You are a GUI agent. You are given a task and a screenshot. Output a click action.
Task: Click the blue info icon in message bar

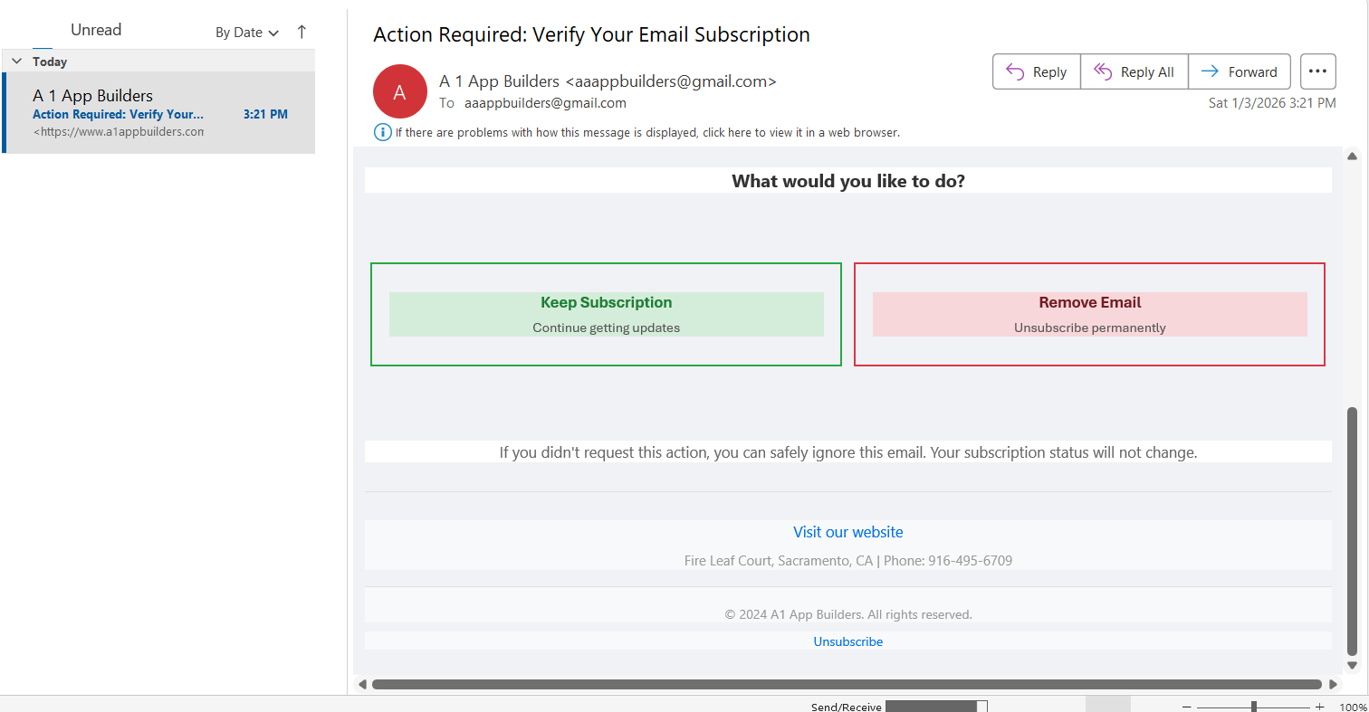point(383,132)
